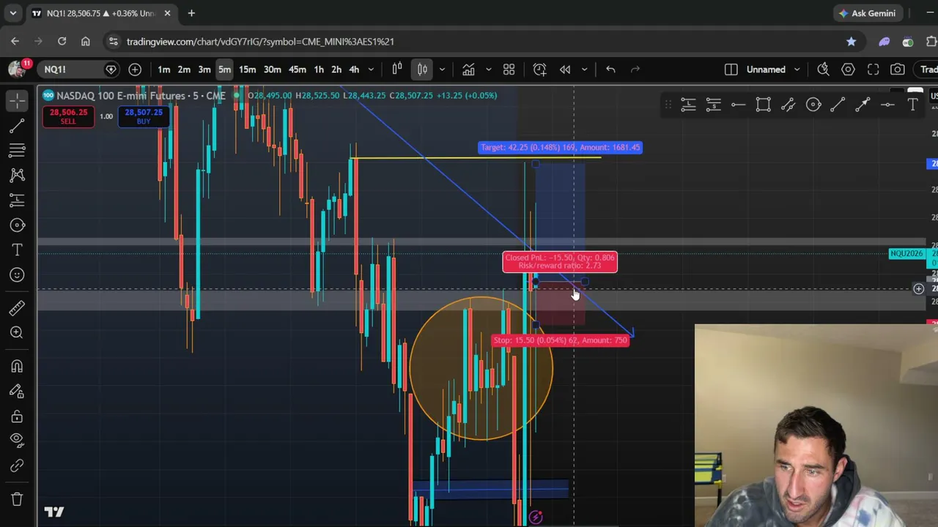This screenshot has width=938, height=527.
Task: Expand the Unnamed layout dropdown arrow
Action: [796, 70]
